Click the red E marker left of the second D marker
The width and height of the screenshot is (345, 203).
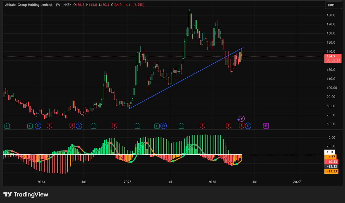72,126
